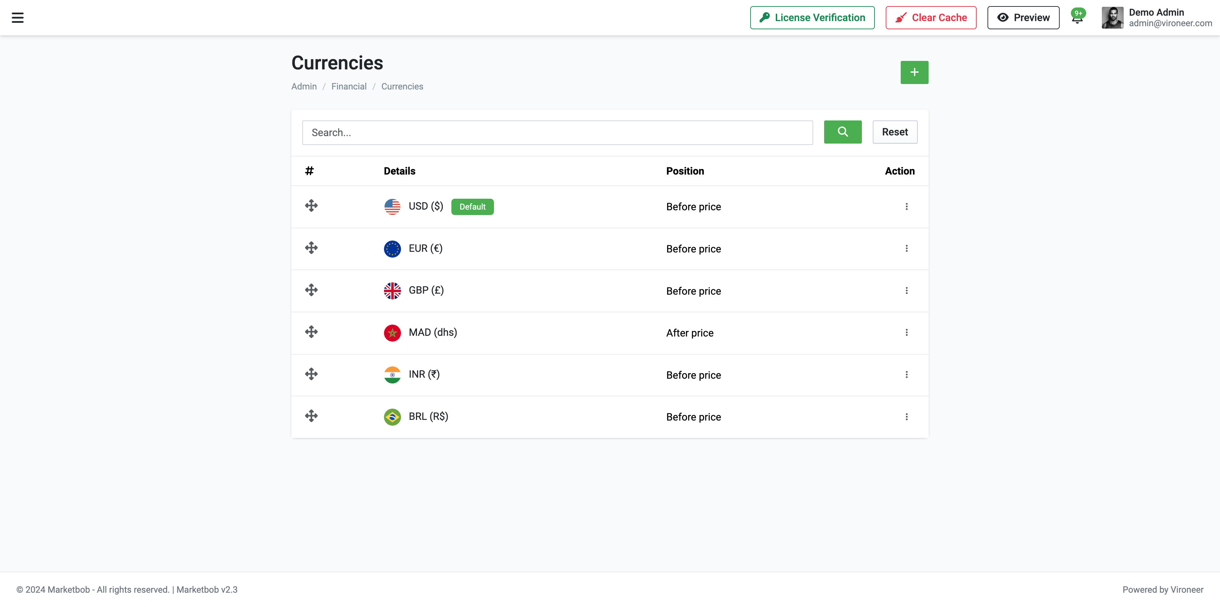Focus the Search currencies input field
This screenshot has width=1220, height=607.
click(x=557, y=133)
